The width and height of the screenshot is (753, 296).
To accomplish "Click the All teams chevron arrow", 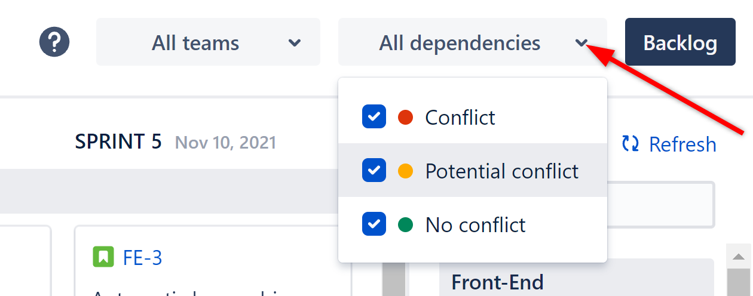I will click(x=295, y=42).
